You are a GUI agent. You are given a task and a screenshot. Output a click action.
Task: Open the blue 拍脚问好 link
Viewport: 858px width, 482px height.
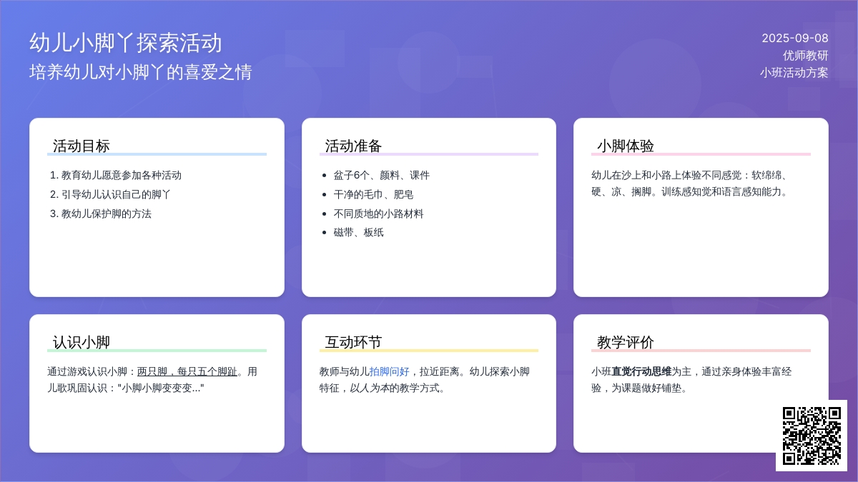click(389, 371)
